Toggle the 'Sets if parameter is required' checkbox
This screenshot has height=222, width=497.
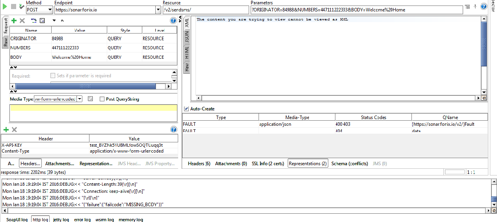pos(53,76)
